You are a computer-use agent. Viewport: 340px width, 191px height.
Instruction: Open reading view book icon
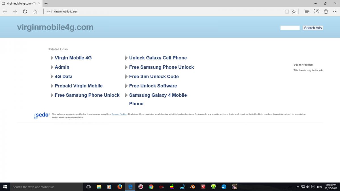[287, 12]
